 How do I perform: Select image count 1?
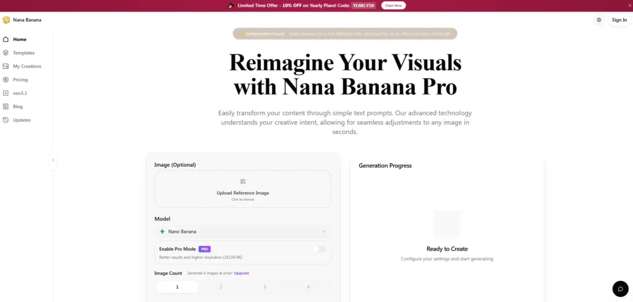tap(177, 287)
